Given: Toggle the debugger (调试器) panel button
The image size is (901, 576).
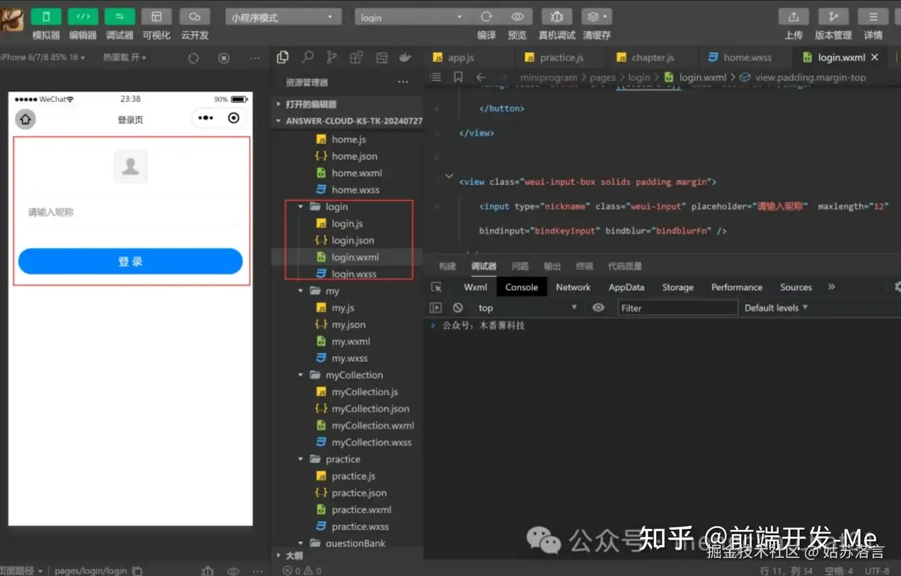Looking at the screenshot, I should point(120,17).
